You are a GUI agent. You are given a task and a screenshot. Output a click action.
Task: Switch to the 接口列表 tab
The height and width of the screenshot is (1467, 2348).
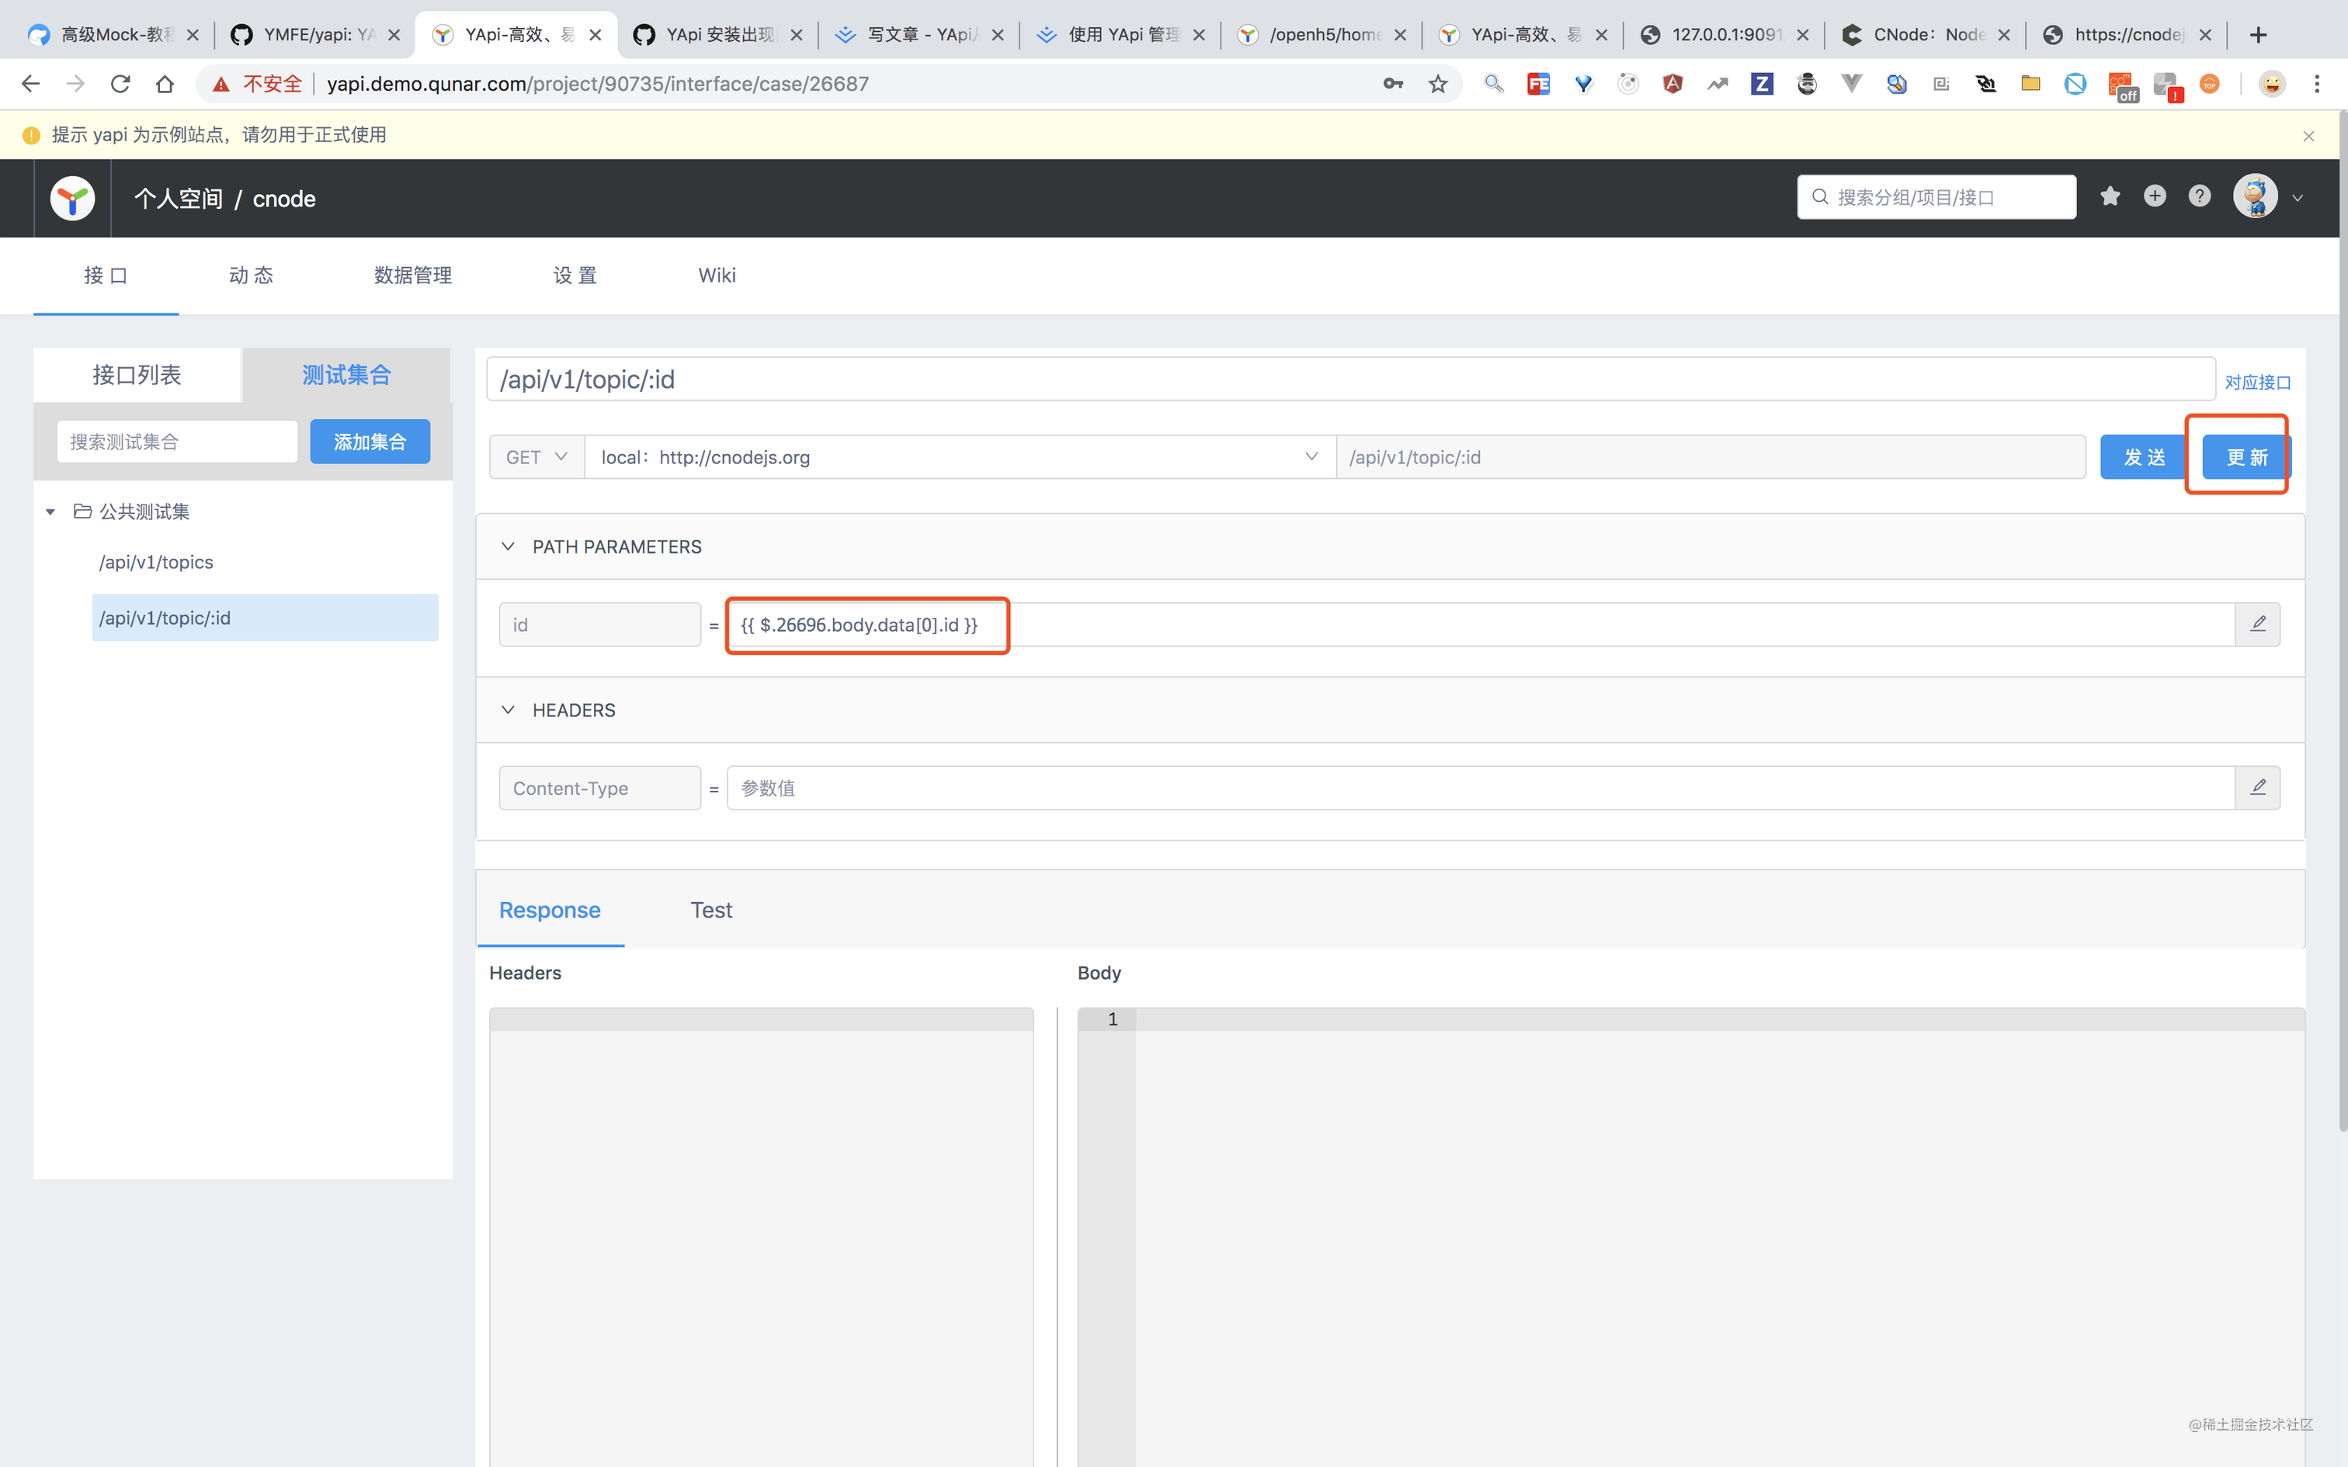click(137, 374)
